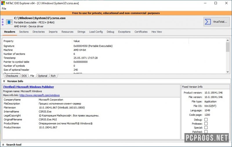Click the scroll up arrow in property list
The height and width of the screenshot is (147, 232).
228,41
